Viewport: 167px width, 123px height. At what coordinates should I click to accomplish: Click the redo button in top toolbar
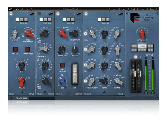click(27, 9)
